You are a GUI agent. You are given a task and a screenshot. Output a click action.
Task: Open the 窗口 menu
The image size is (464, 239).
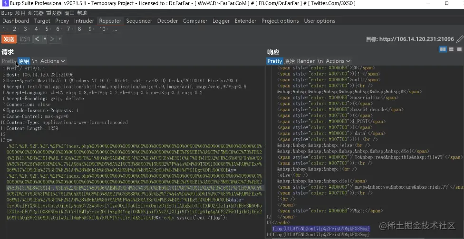coord(69,13)
